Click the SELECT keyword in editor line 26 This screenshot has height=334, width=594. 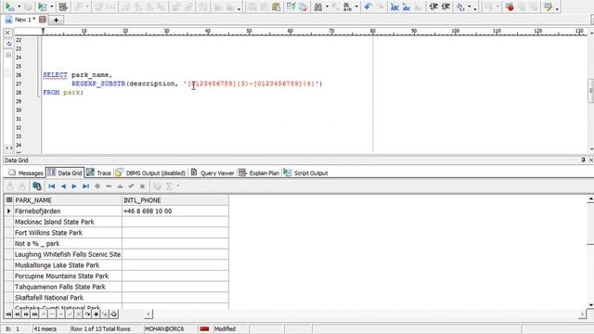click(x=55, y=75)
